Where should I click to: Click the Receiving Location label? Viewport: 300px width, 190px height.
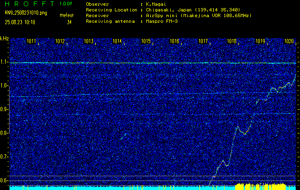112,9
